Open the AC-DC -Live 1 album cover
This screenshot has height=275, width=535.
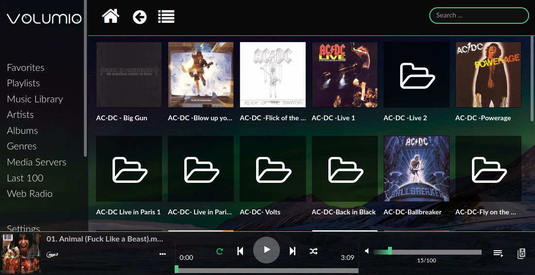coord(344,75)
